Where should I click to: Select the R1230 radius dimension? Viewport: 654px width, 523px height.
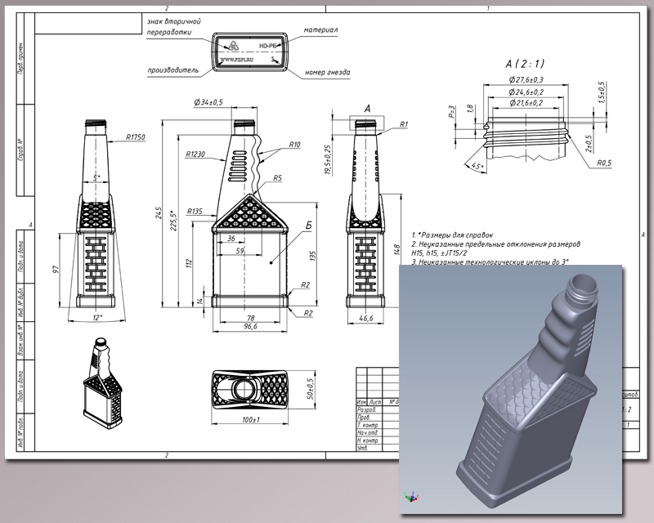195,154
